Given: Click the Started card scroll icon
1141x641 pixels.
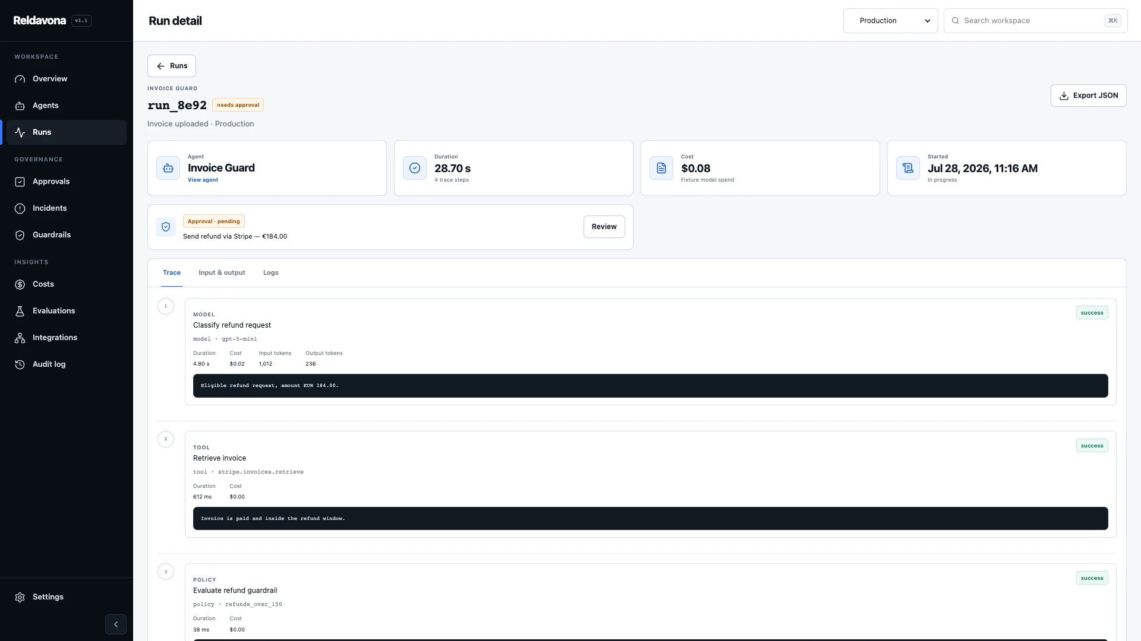Looking at the screenshot, I should click(x=908, y=168).
